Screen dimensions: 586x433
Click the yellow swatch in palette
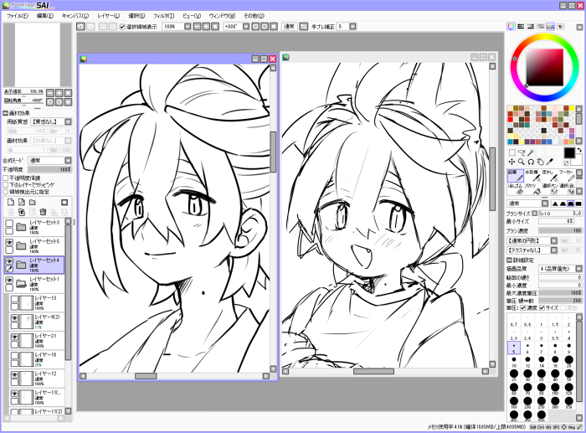click(x=572, y=109)
